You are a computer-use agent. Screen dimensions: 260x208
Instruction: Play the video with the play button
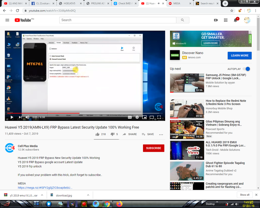(12, 117)
